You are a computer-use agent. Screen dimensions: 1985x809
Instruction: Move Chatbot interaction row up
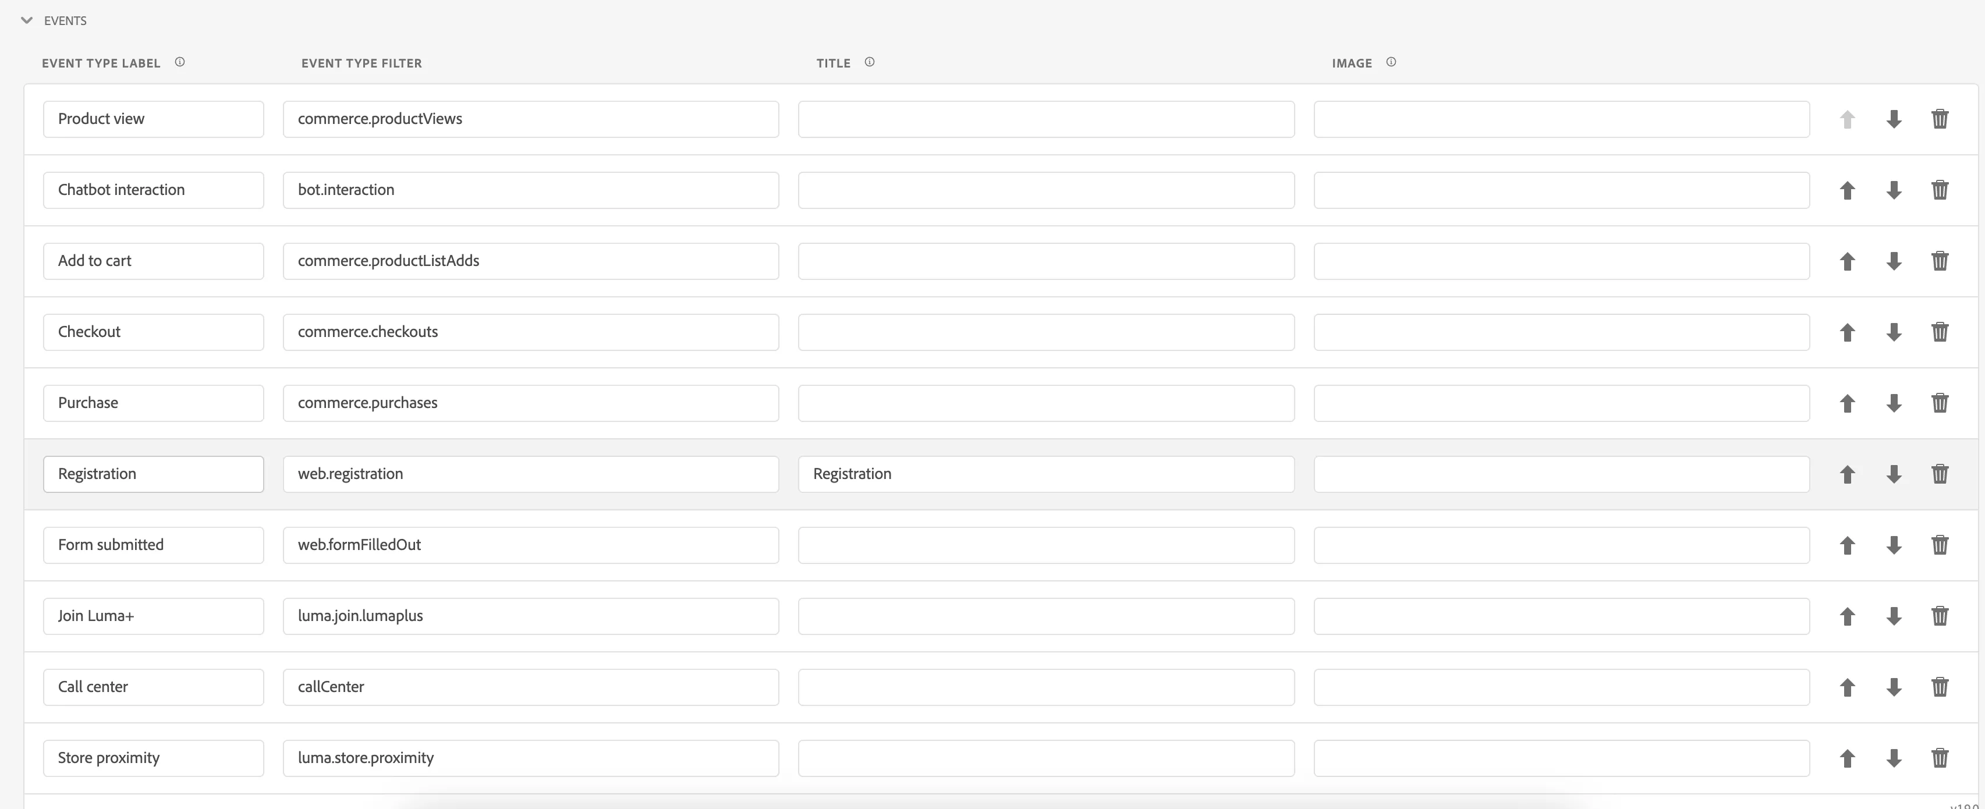[x=1847, y=190]
